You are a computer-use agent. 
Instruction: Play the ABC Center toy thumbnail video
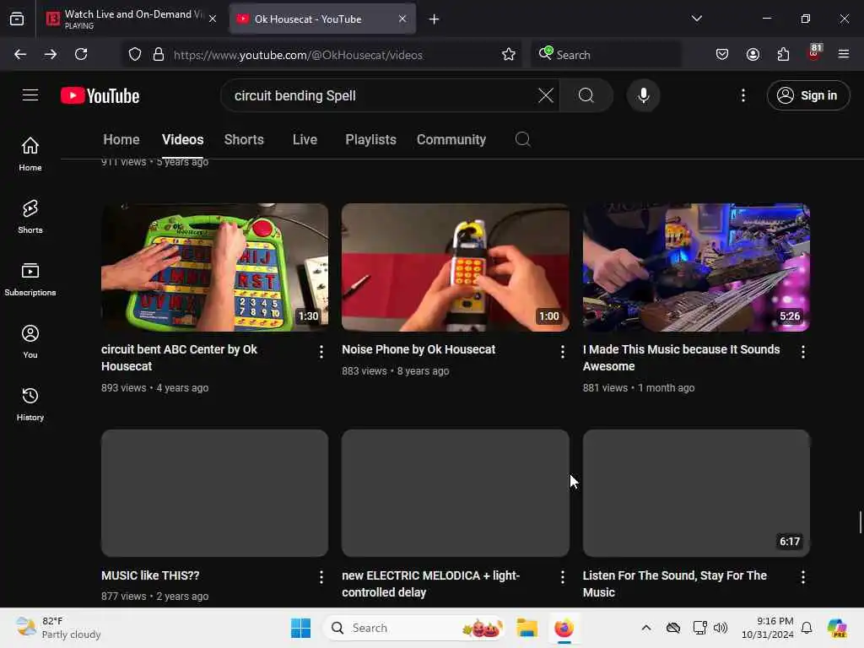tap(214, 267)
